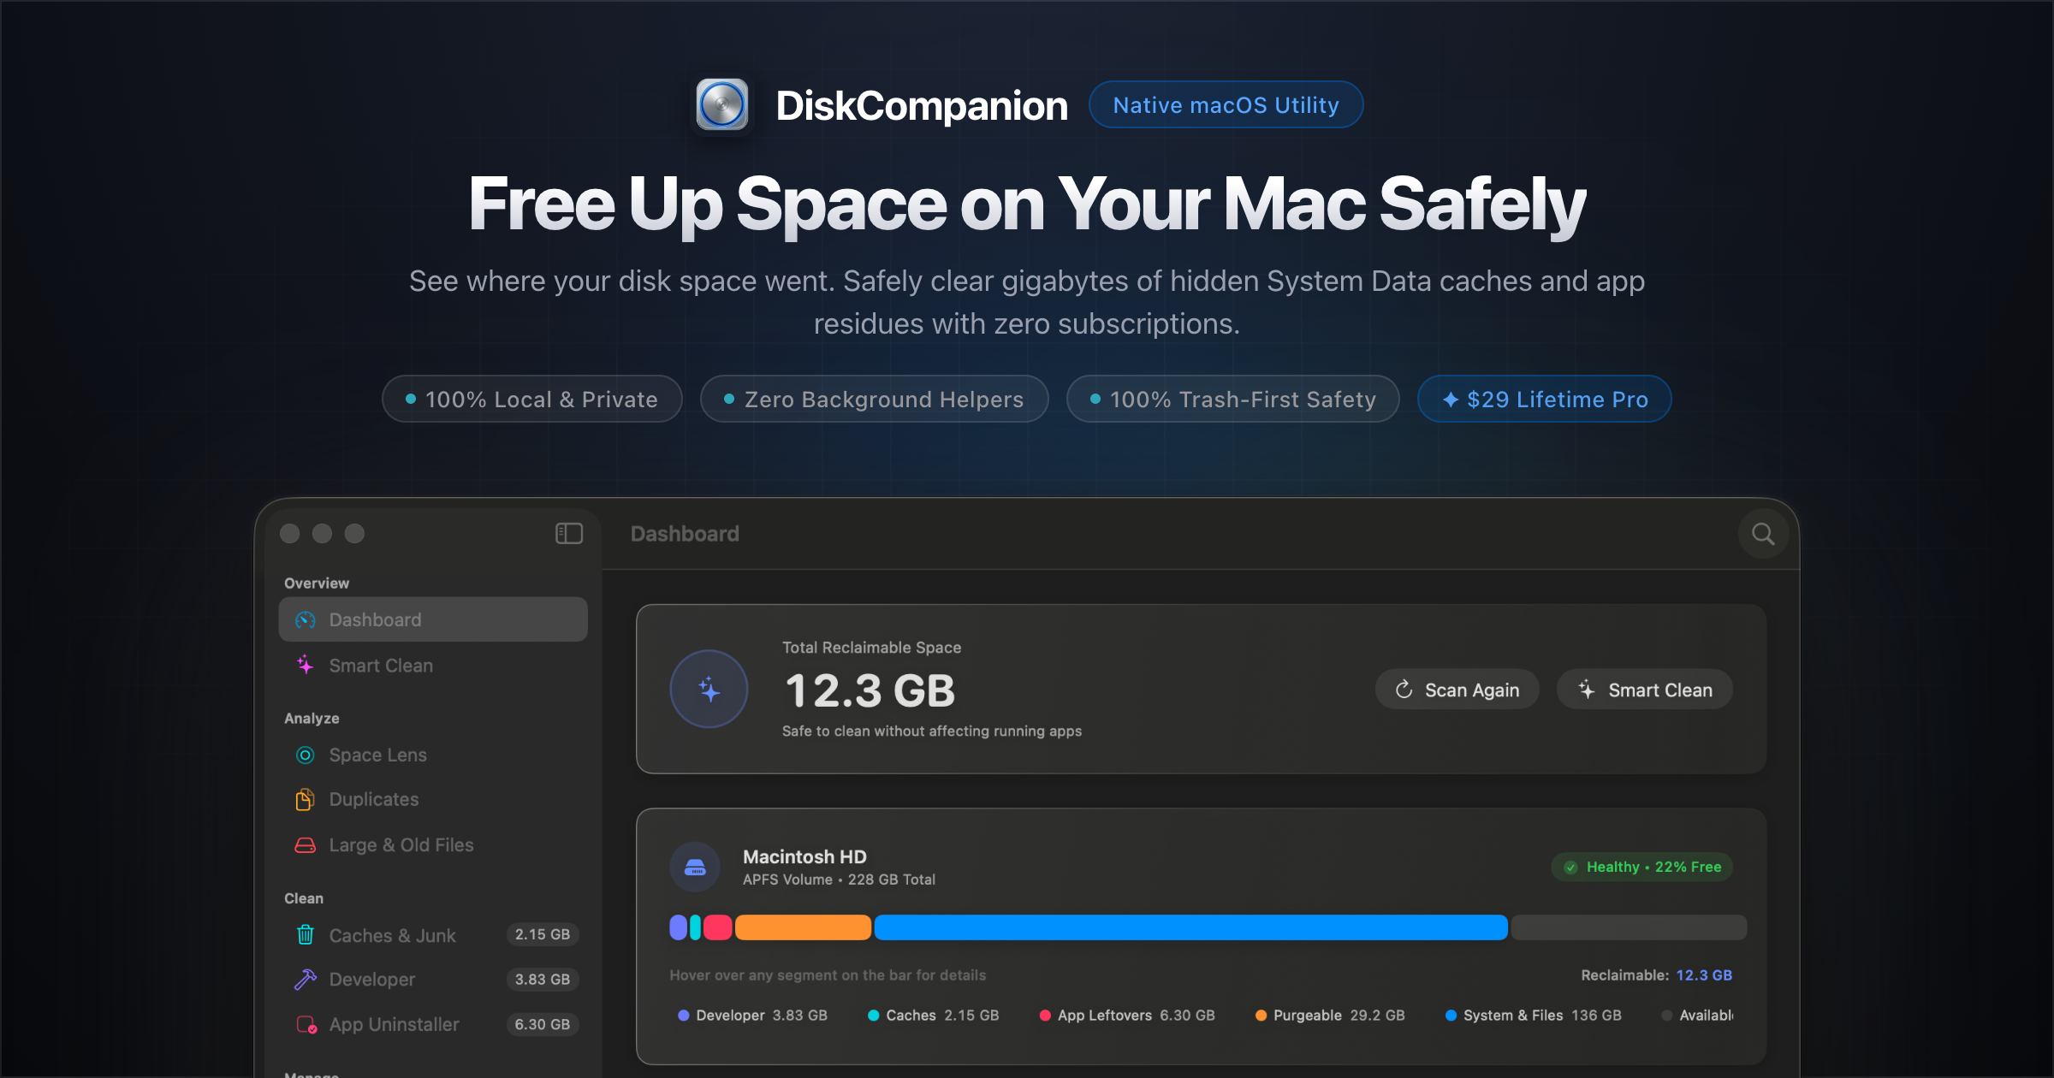Click the Zero Background Helpers pill
The height and width of the screenshot is (1078, 2054).
(x=874, y=399)
